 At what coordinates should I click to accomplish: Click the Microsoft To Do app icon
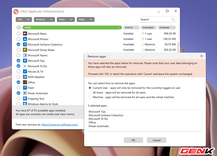tap(25, 66)
